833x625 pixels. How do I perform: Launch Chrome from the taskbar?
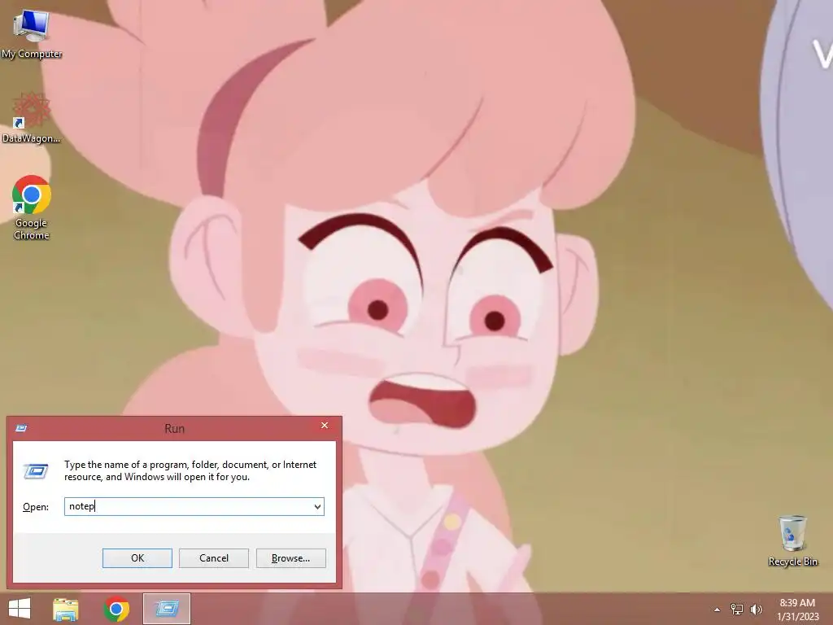(x=116, y=609)
